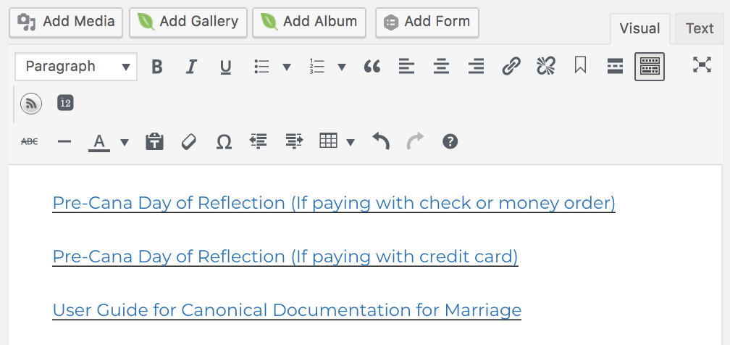Click the Add Media button
This screenshot has height=345, width=730.
[66, 22]
